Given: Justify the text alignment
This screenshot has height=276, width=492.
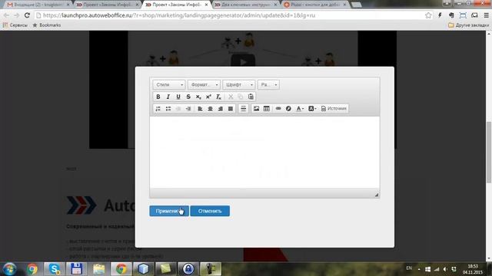Looking at the screenshot, I should pyautogui.click(x=231, y=109).
